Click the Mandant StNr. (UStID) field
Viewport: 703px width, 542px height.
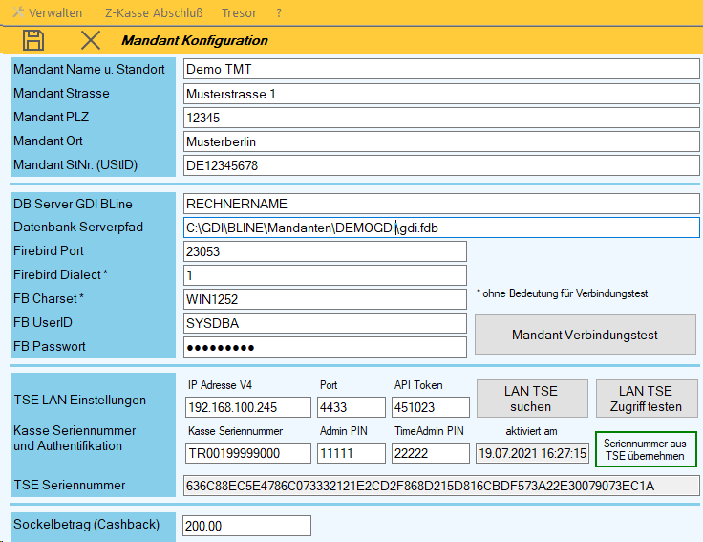tap(441, 165)
